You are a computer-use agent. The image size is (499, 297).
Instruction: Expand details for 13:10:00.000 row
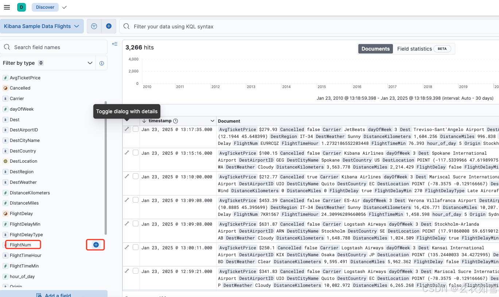click(x=127, y=176)
